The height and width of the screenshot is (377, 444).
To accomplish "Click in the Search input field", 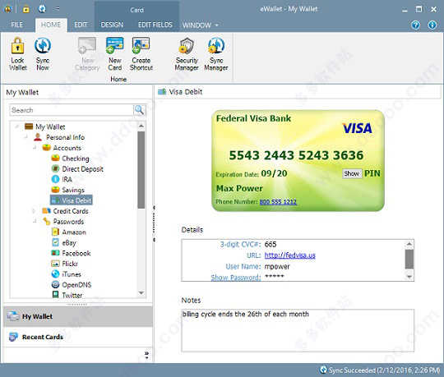I will click(72, 110).
